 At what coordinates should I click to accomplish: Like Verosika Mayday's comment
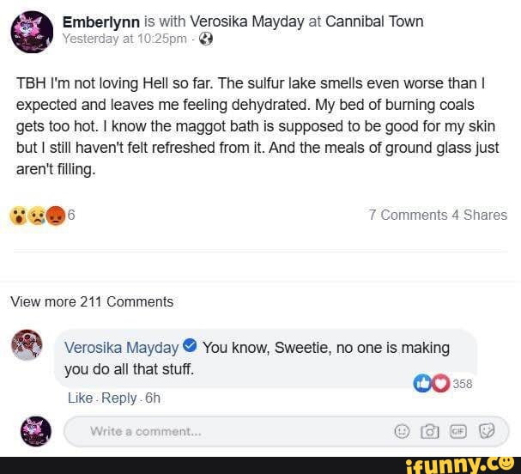click(80, 398)
